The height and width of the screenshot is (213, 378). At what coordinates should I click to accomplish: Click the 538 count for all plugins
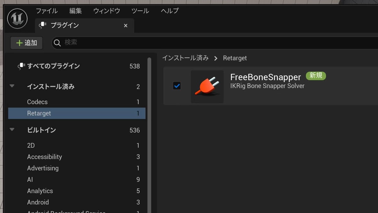click(x=135, y=66)
